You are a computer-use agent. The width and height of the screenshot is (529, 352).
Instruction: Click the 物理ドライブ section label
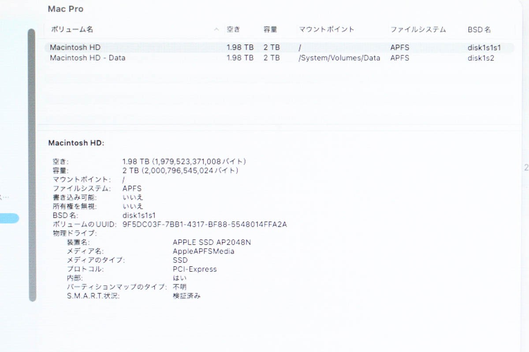(x=75, y=233)
